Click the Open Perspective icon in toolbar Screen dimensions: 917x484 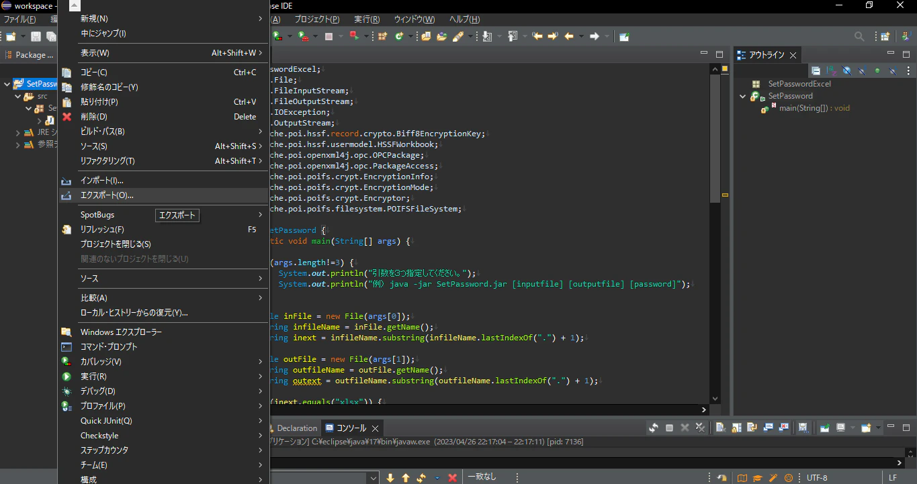885,36
